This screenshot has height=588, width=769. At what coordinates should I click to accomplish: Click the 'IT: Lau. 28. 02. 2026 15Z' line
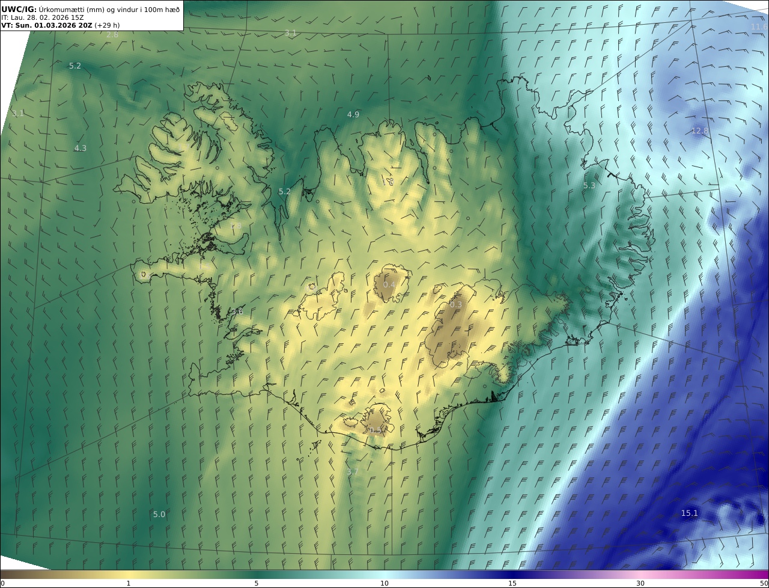pos(42,17)
